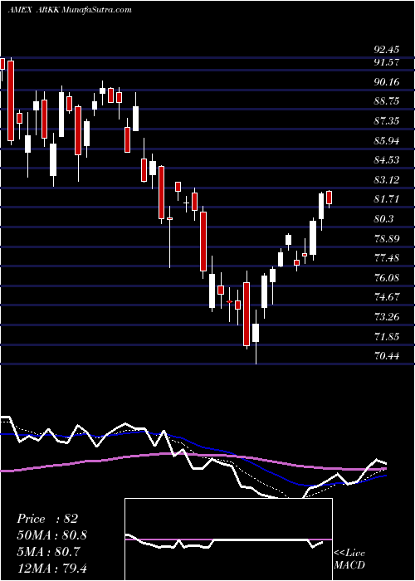Click the 81.71 price axis label
The image size is (415, 581).
click(x=387, y=199)
